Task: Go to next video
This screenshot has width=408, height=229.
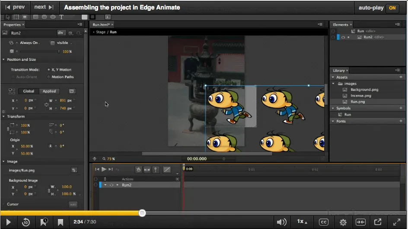Action: pos(44,7)
